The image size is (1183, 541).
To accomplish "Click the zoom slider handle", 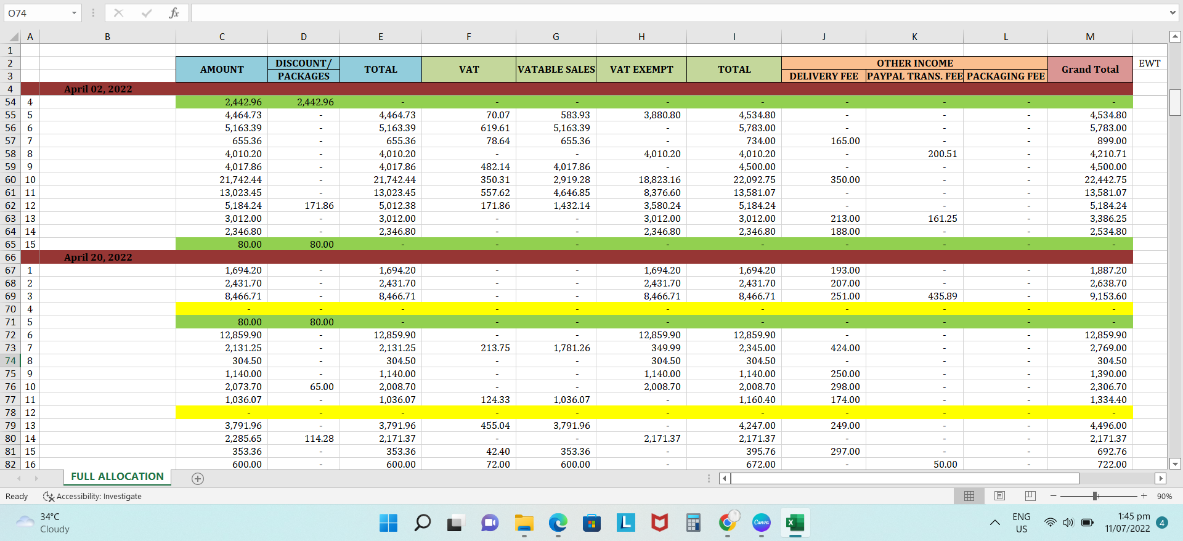I will (1096, 496).
